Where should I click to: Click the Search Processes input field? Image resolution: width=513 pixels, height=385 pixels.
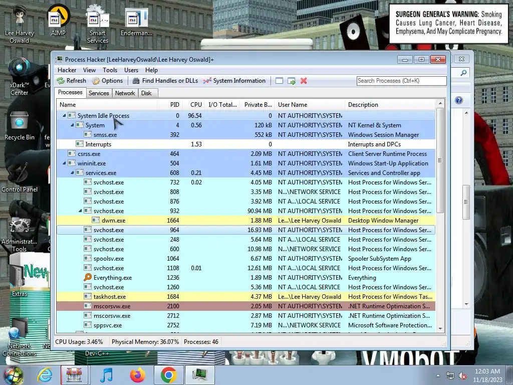click(401, 81)
